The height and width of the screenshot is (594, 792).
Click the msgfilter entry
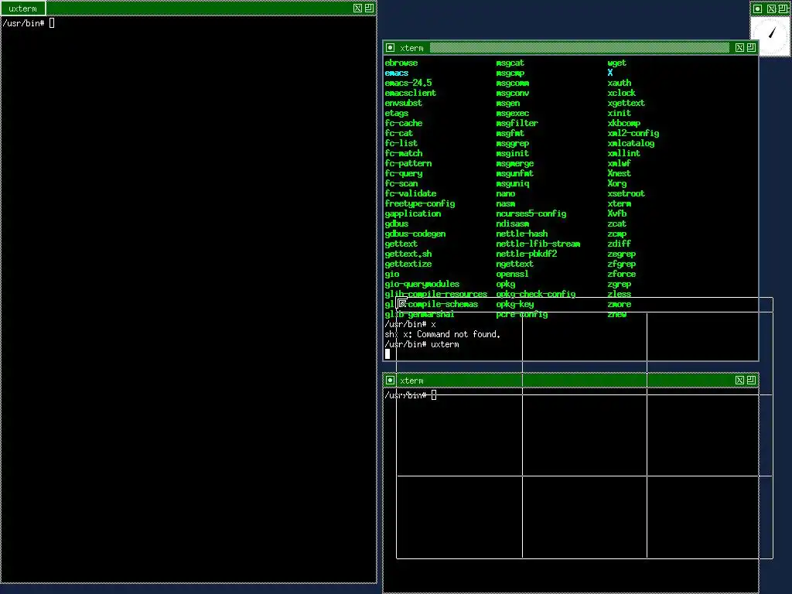(x=517, y=123)
